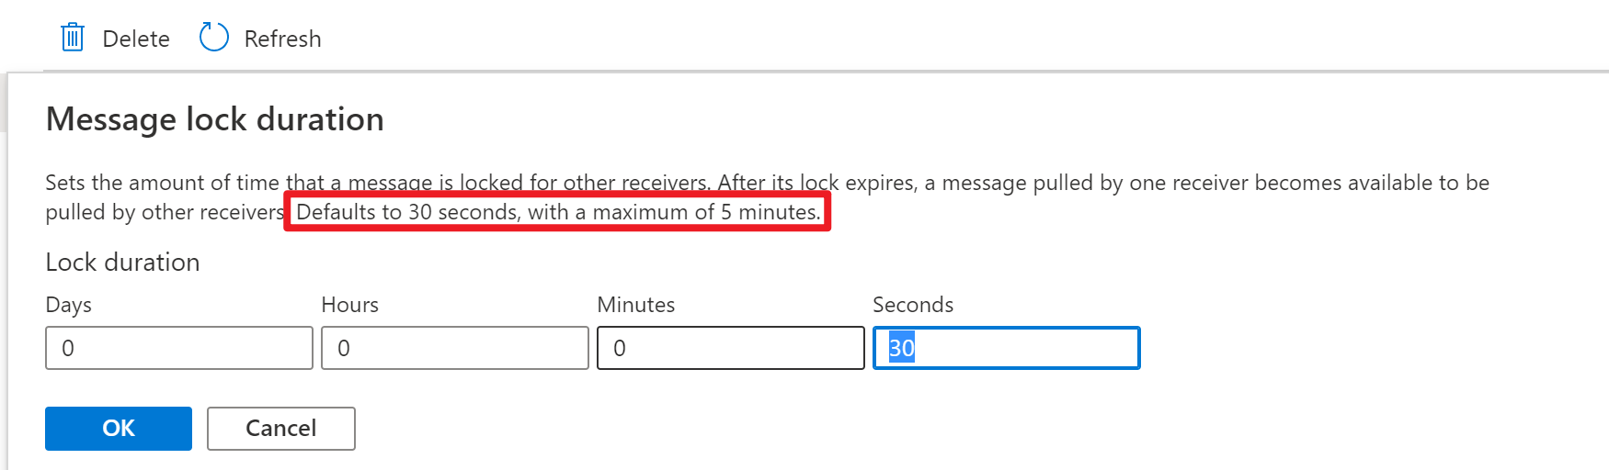Confirm lock duration with OK button
The height and width of the screenshot is (470, 1609).
[x=119, y=429]
